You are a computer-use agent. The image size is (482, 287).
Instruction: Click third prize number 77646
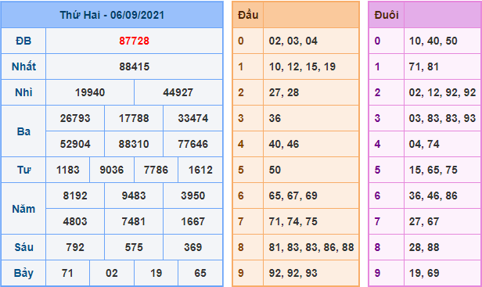pos(193,144)
